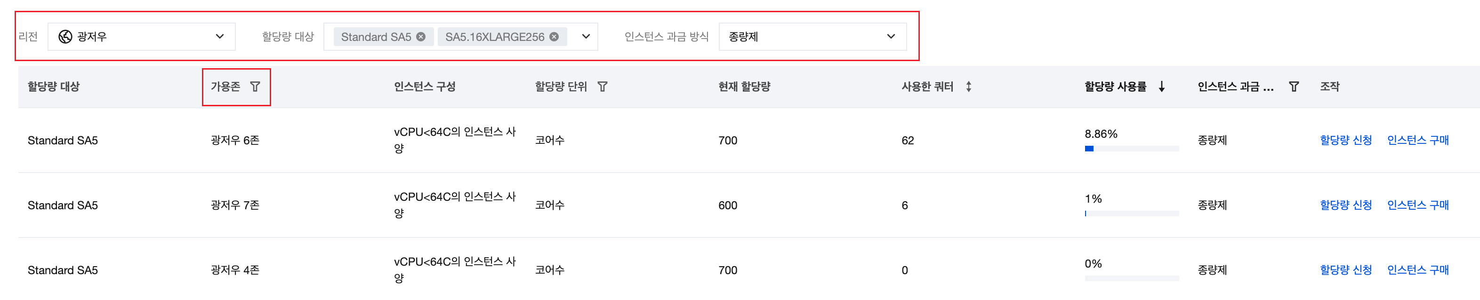
Task: Click the 할당량 단위 column filter icon
Action: pyautogui.click(x=602, y=87)
